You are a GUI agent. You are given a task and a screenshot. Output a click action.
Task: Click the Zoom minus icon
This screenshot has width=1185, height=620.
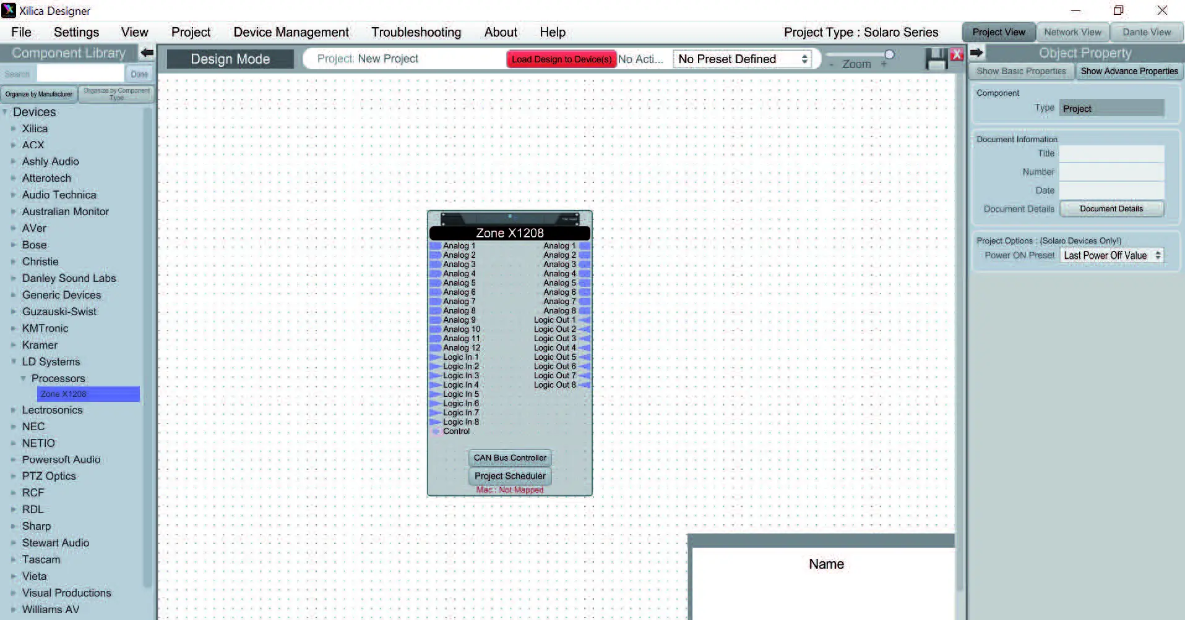(831, 64)
